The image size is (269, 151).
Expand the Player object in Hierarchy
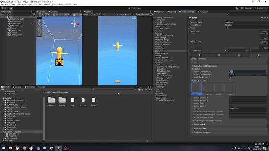point(8,28)
